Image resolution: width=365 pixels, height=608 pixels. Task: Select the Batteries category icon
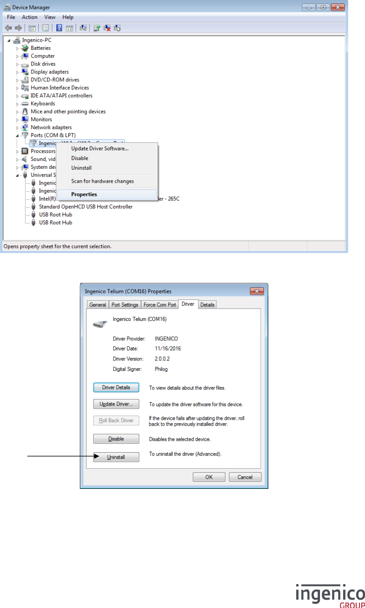pos(25,48)
